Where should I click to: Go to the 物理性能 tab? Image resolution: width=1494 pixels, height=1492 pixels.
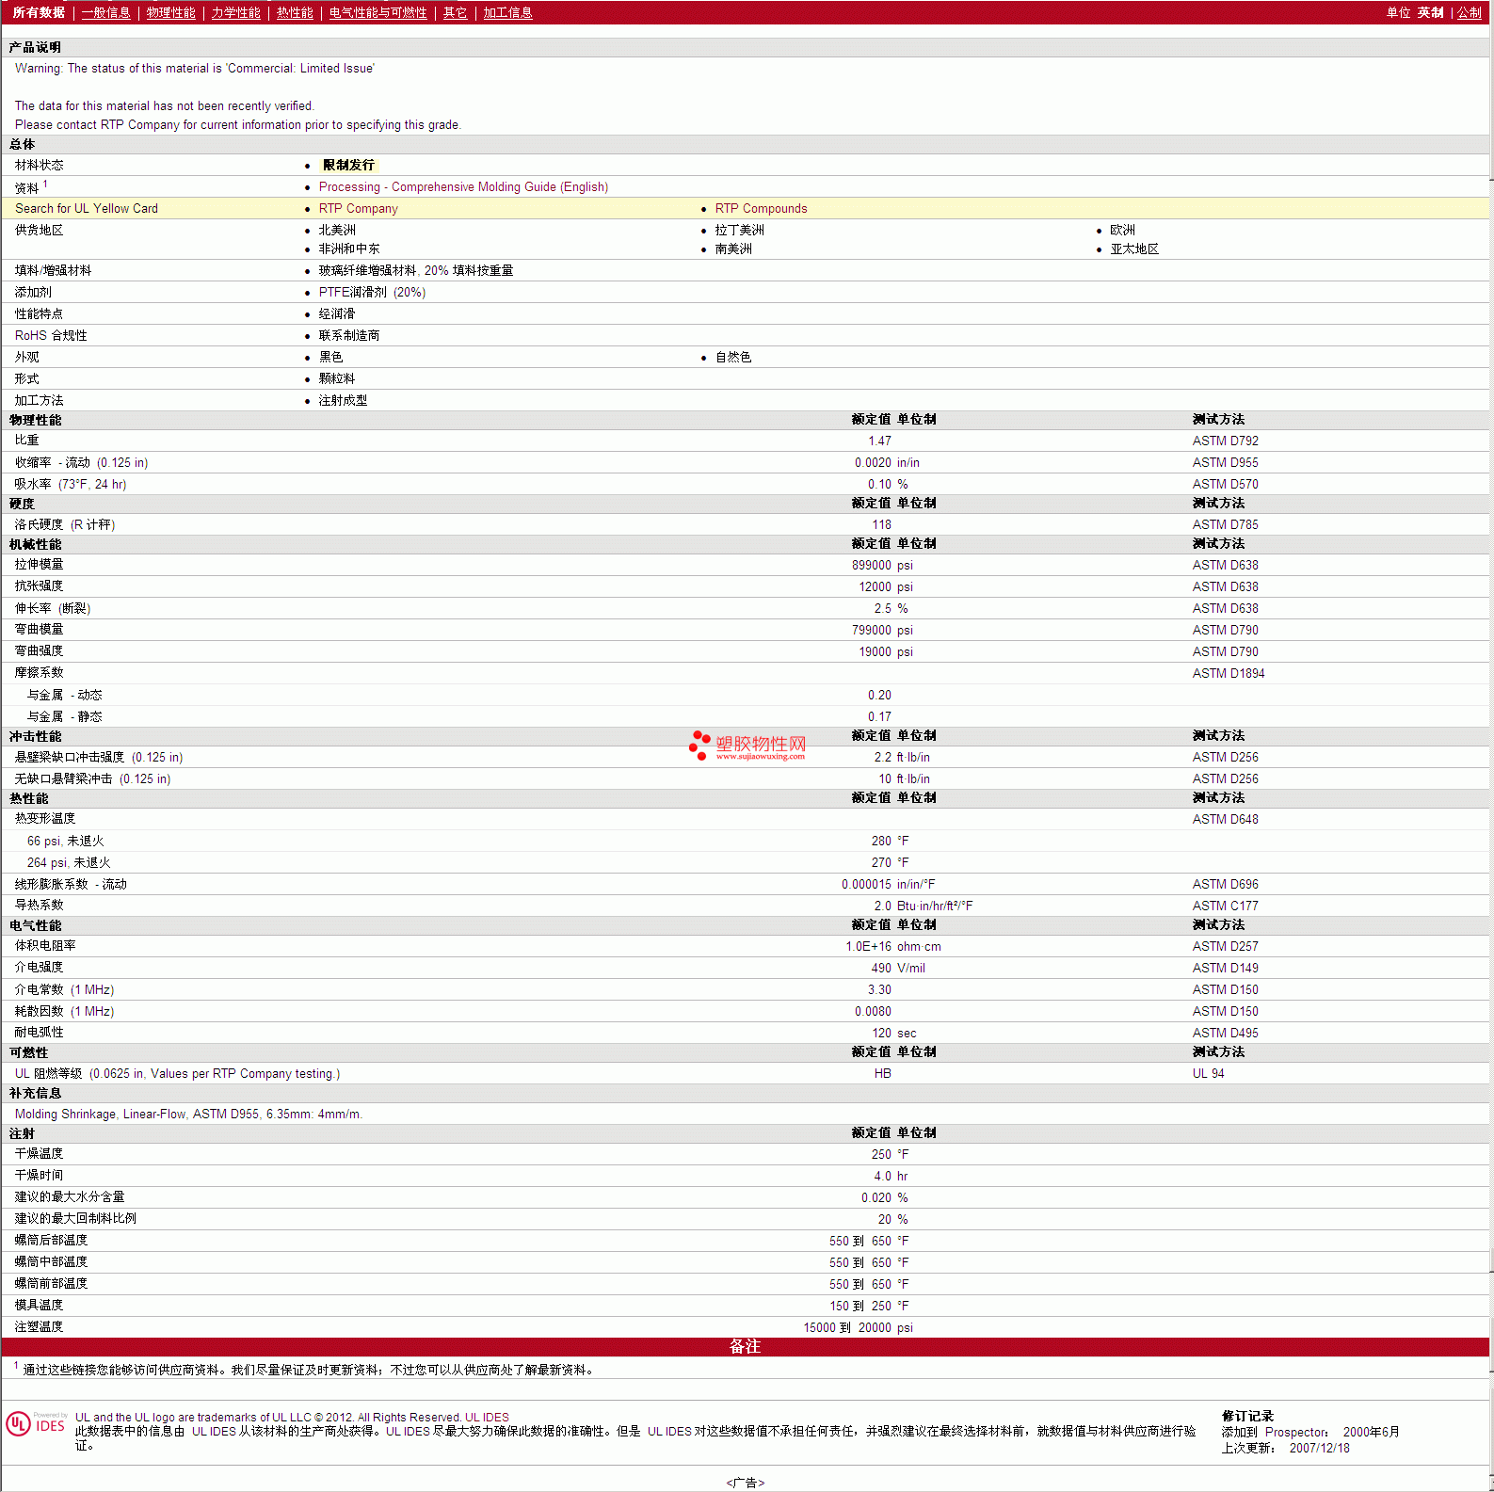[170, 12]
